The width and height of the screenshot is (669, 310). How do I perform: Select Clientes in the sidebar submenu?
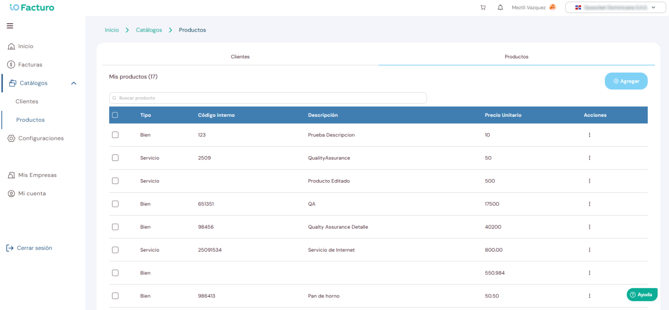pos(27,102)
